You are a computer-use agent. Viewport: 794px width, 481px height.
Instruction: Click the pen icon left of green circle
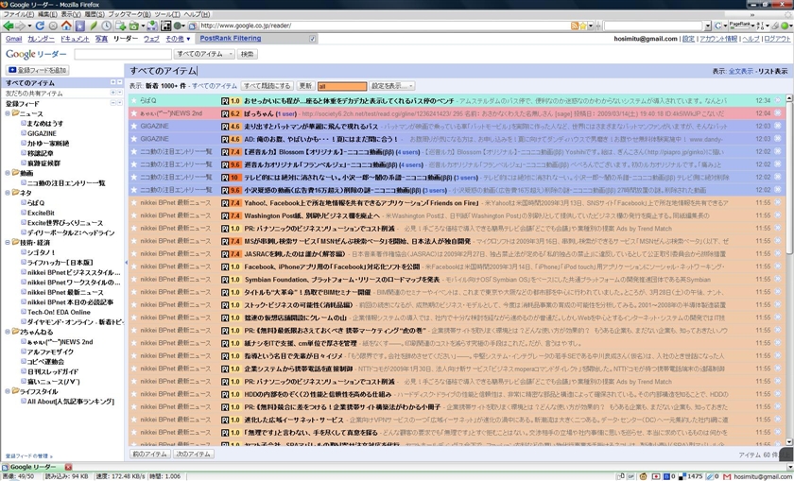[x=775, y=26]
